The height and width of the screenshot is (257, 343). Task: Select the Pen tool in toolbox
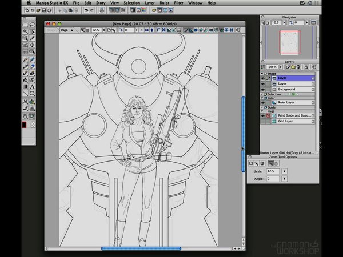[x=25, y=59]
